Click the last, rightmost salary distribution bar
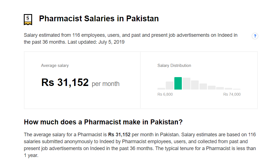 (x=237, y=89)
